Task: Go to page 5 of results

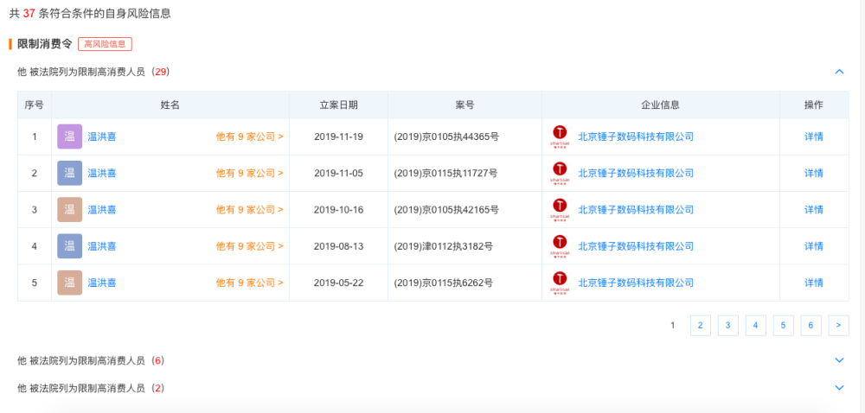Action: pos(783,326)
